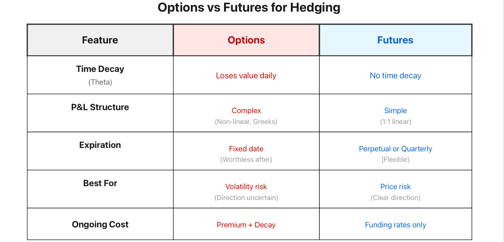Click the P&L Structure row label
Viewport: 504px width, 242px height.
point(100,107)
